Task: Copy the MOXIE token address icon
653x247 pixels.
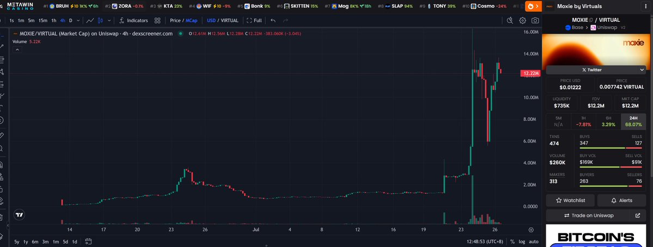Action: 590,20
